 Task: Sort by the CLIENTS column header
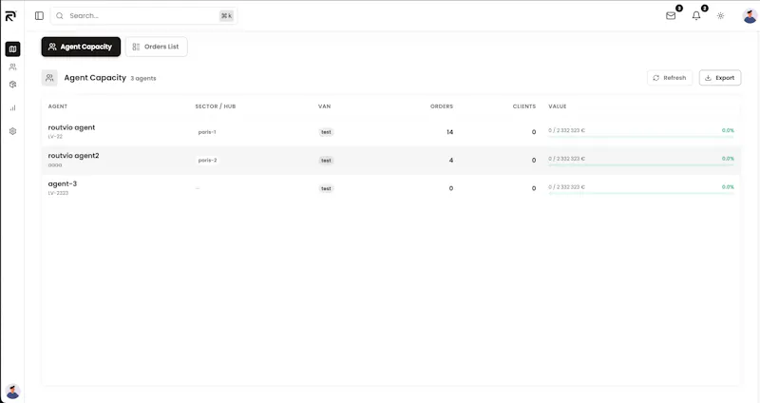pos(524,106)
